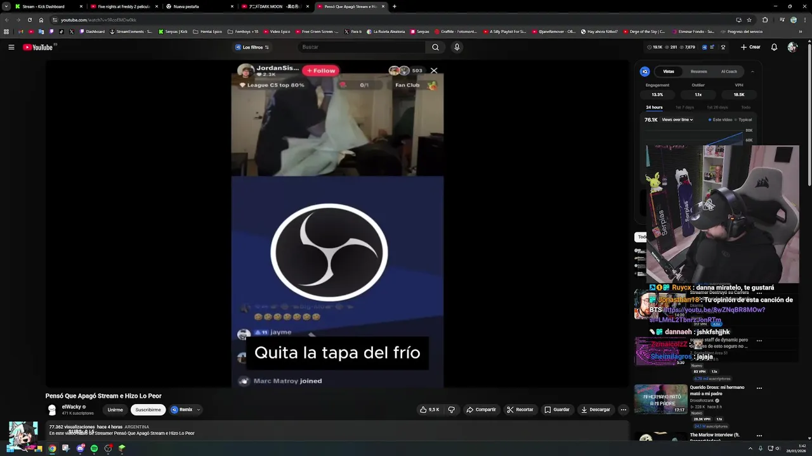Open the bookmarks apps grid icon
Viewport: 812px width, 456px height.
(6, 32)
